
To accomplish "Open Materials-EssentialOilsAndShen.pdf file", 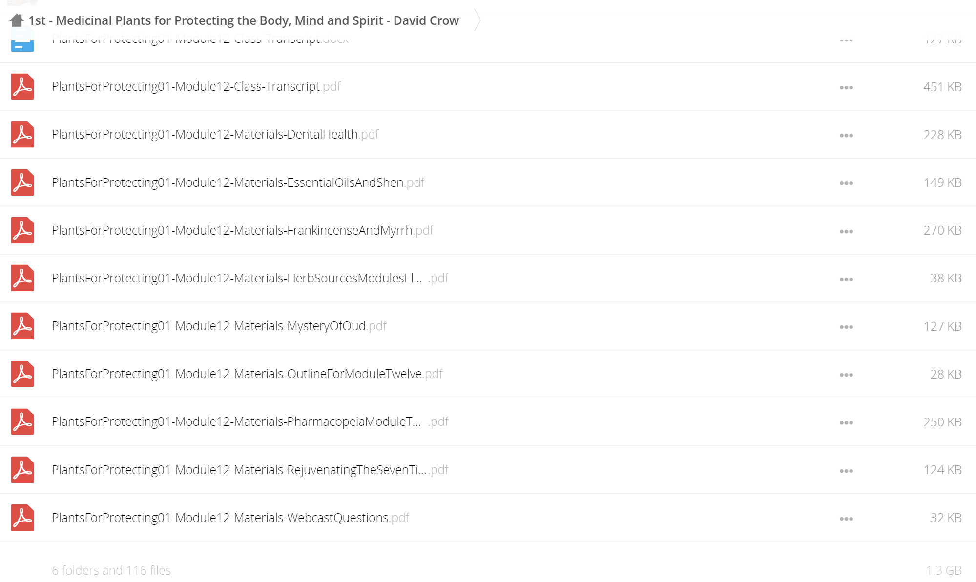I will click(238, 182).
